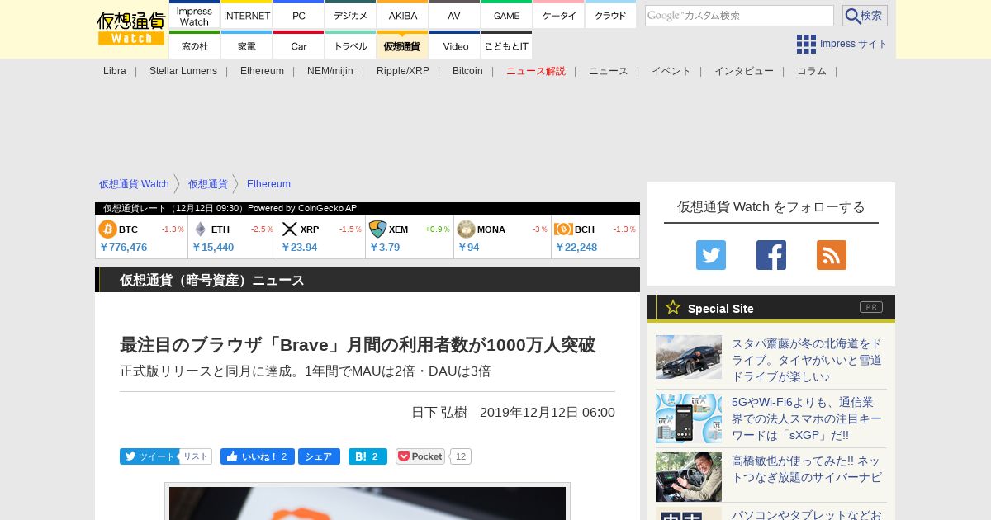Image resolution: width=991 pixels, height=520 pixels.
Task: Click the Impress サイト link text
Action: point(854,44)
